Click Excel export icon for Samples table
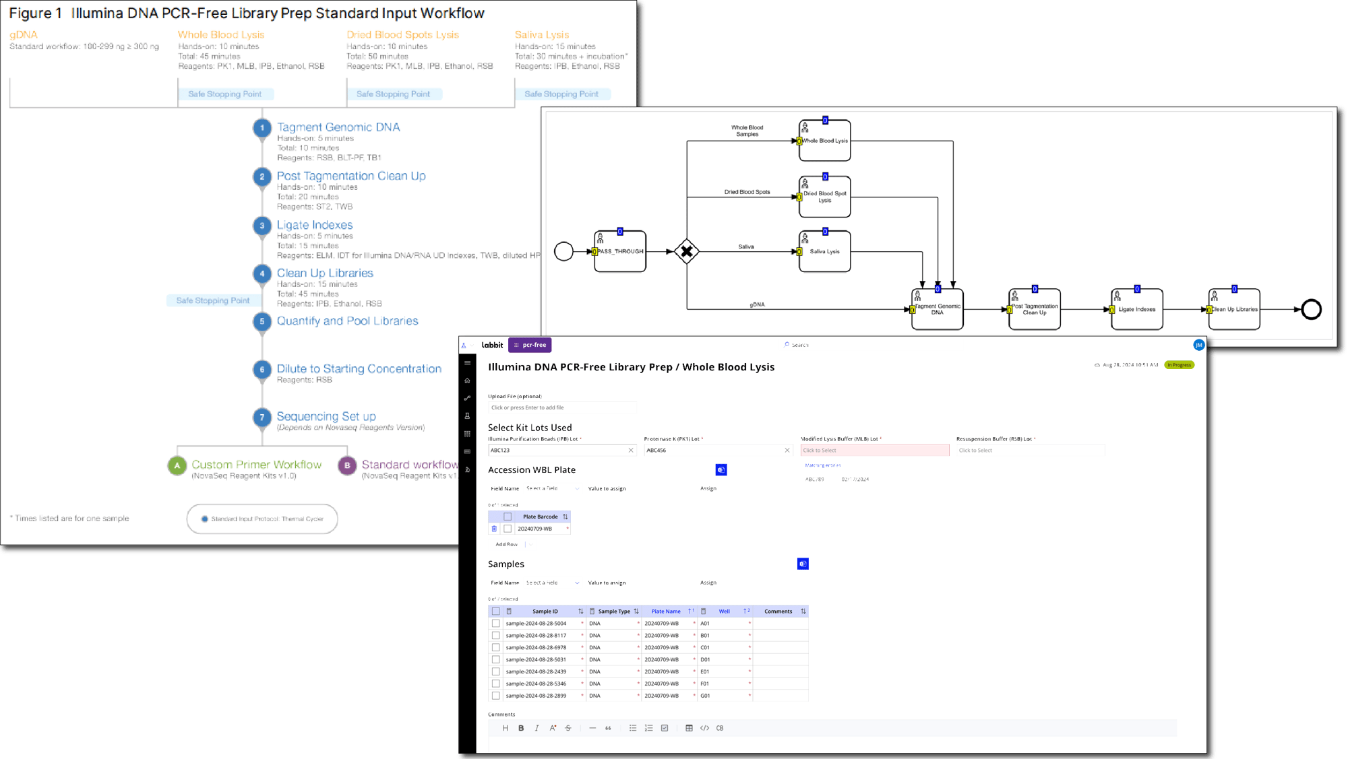This screenshot has height=759, width=1348. pyautogui.click(x=803, y=564)
